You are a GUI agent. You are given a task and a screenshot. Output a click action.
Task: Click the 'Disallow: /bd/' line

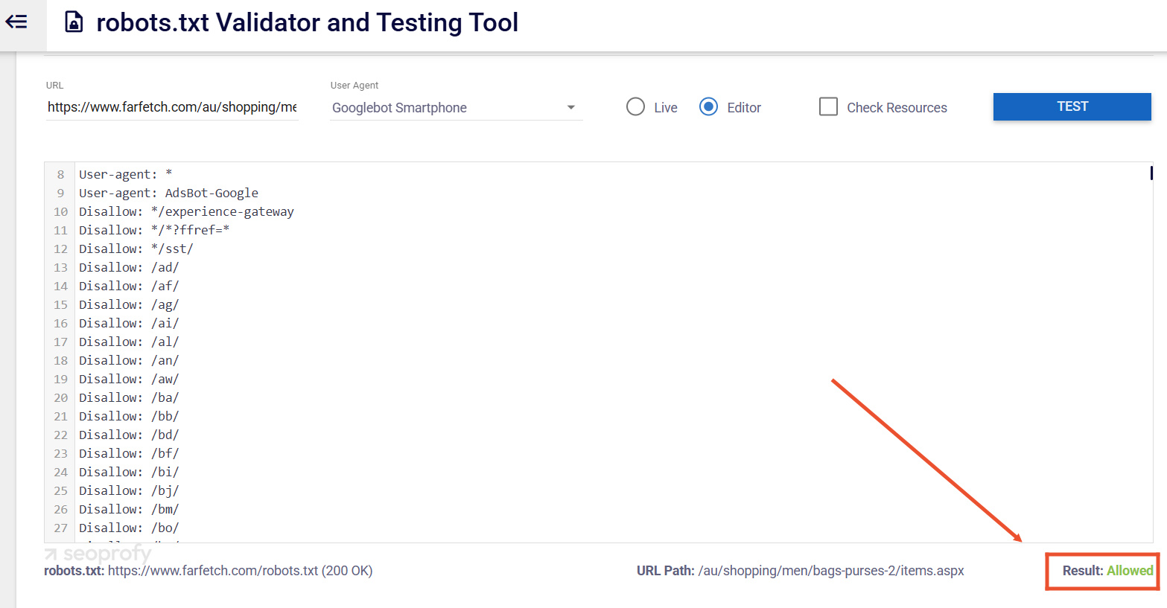[x=129, y=435]
